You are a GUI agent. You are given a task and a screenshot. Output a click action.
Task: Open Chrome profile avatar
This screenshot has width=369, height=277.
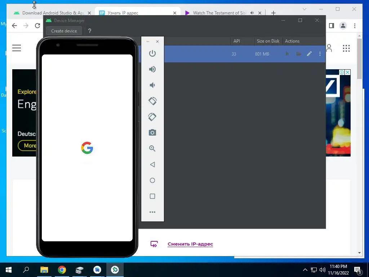[343, 26]
